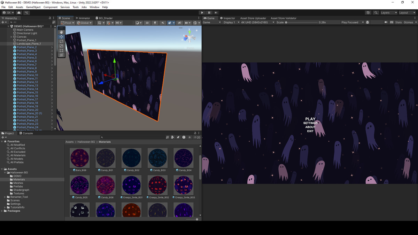Select Main Camera in Hierarchy

pos(25,30)
